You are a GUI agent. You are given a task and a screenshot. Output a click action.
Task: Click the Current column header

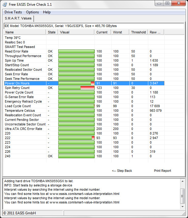click(x=103, y=32)
